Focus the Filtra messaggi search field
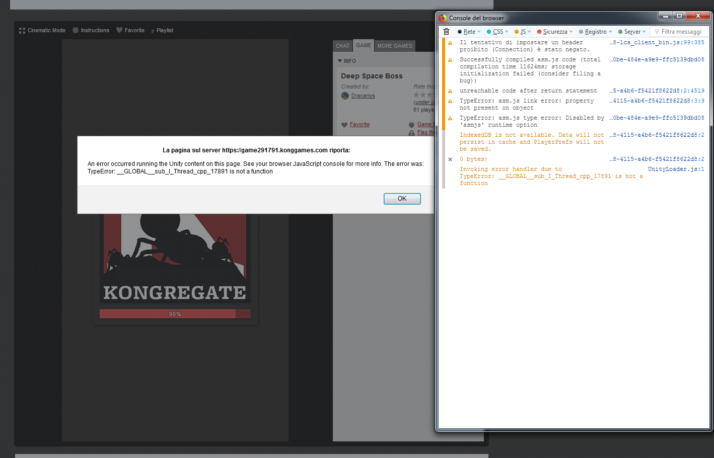 click(x=679, y=32)
